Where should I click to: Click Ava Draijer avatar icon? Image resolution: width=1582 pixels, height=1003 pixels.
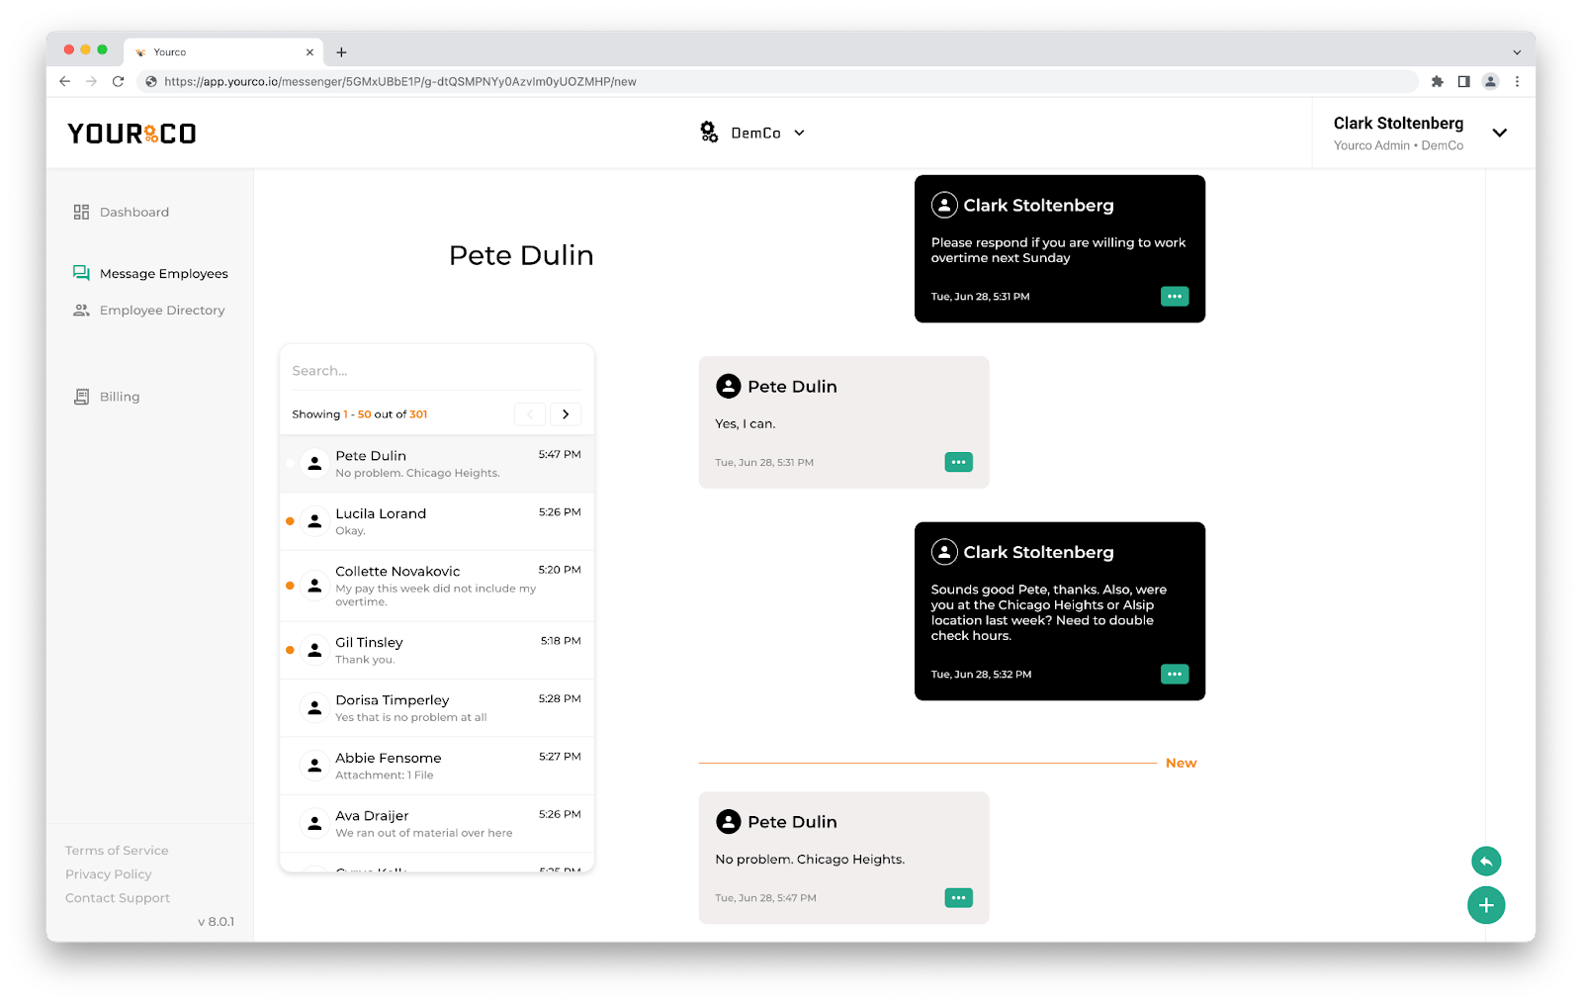pos(314,824)
